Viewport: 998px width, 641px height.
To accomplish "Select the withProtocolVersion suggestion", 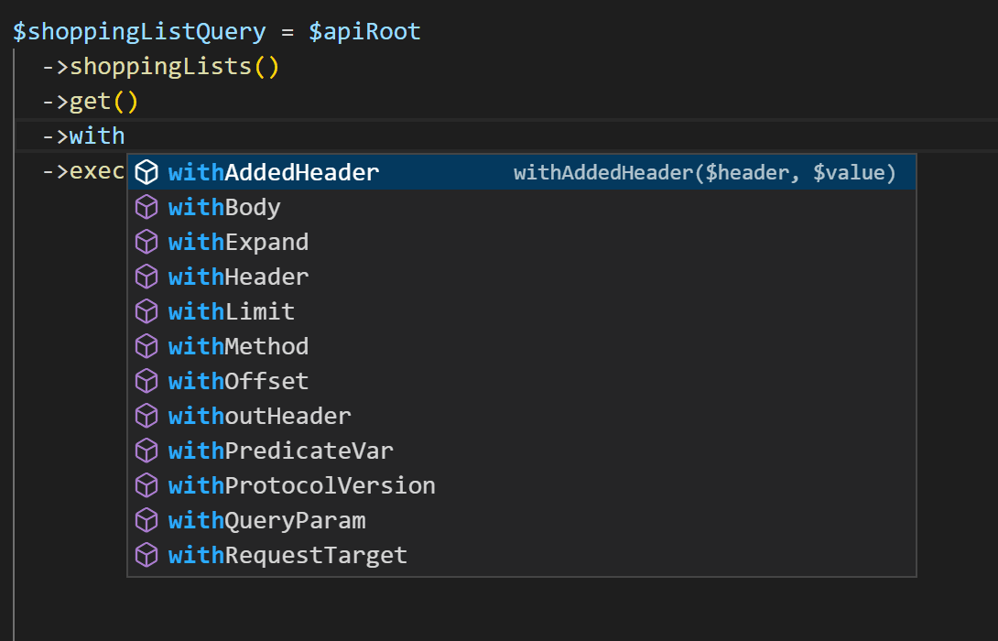I will pyautogui.click(x=300, y=485).
